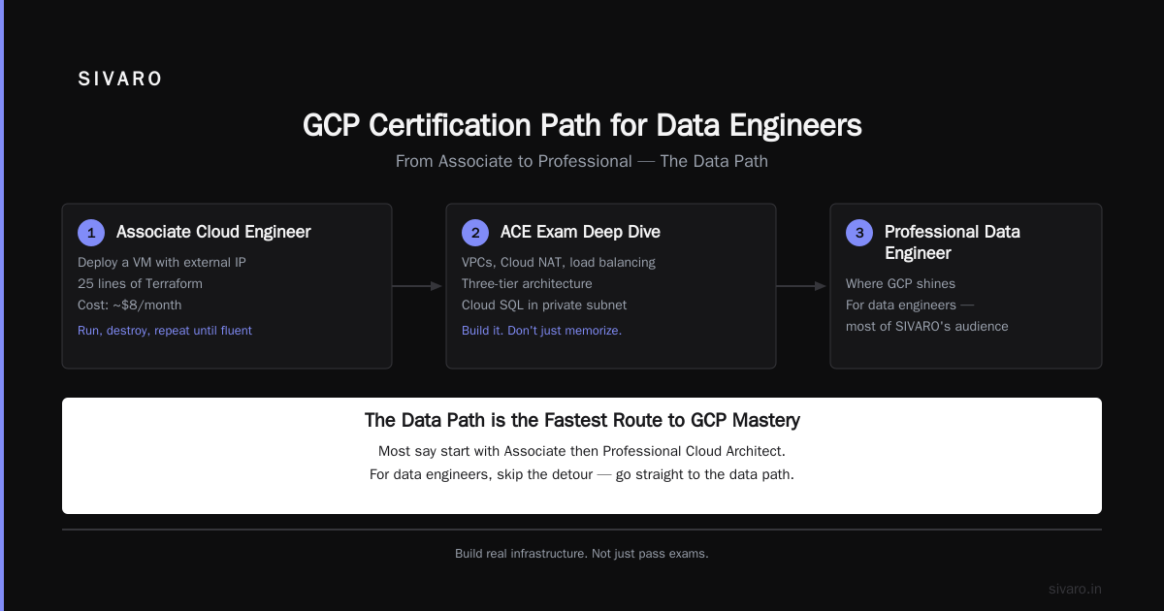
Task: Click subtitle 'From Associate to Professional — The Data Path'
Action: [x=582, y=161]
